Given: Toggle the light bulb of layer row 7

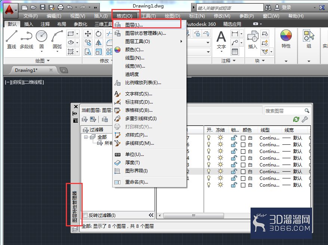Looking at the screenshot, I should click(x=209, y=138).
